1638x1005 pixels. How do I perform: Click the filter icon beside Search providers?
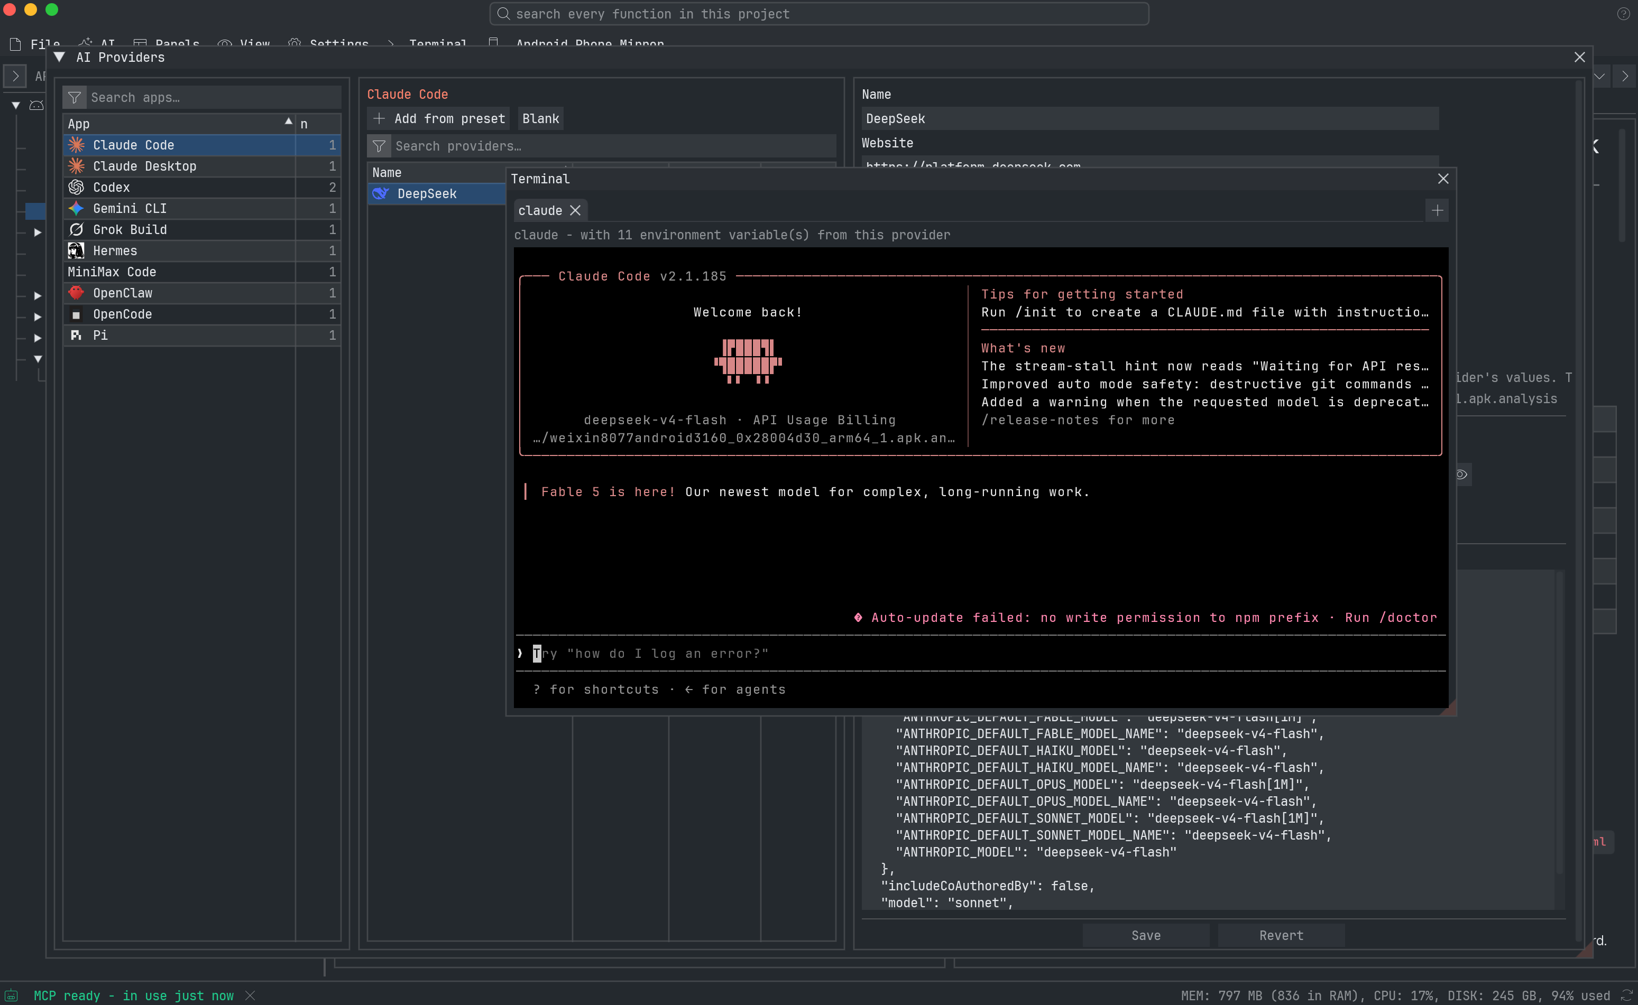coord(379,146)
